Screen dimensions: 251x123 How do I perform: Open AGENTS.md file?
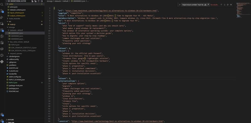25,68
